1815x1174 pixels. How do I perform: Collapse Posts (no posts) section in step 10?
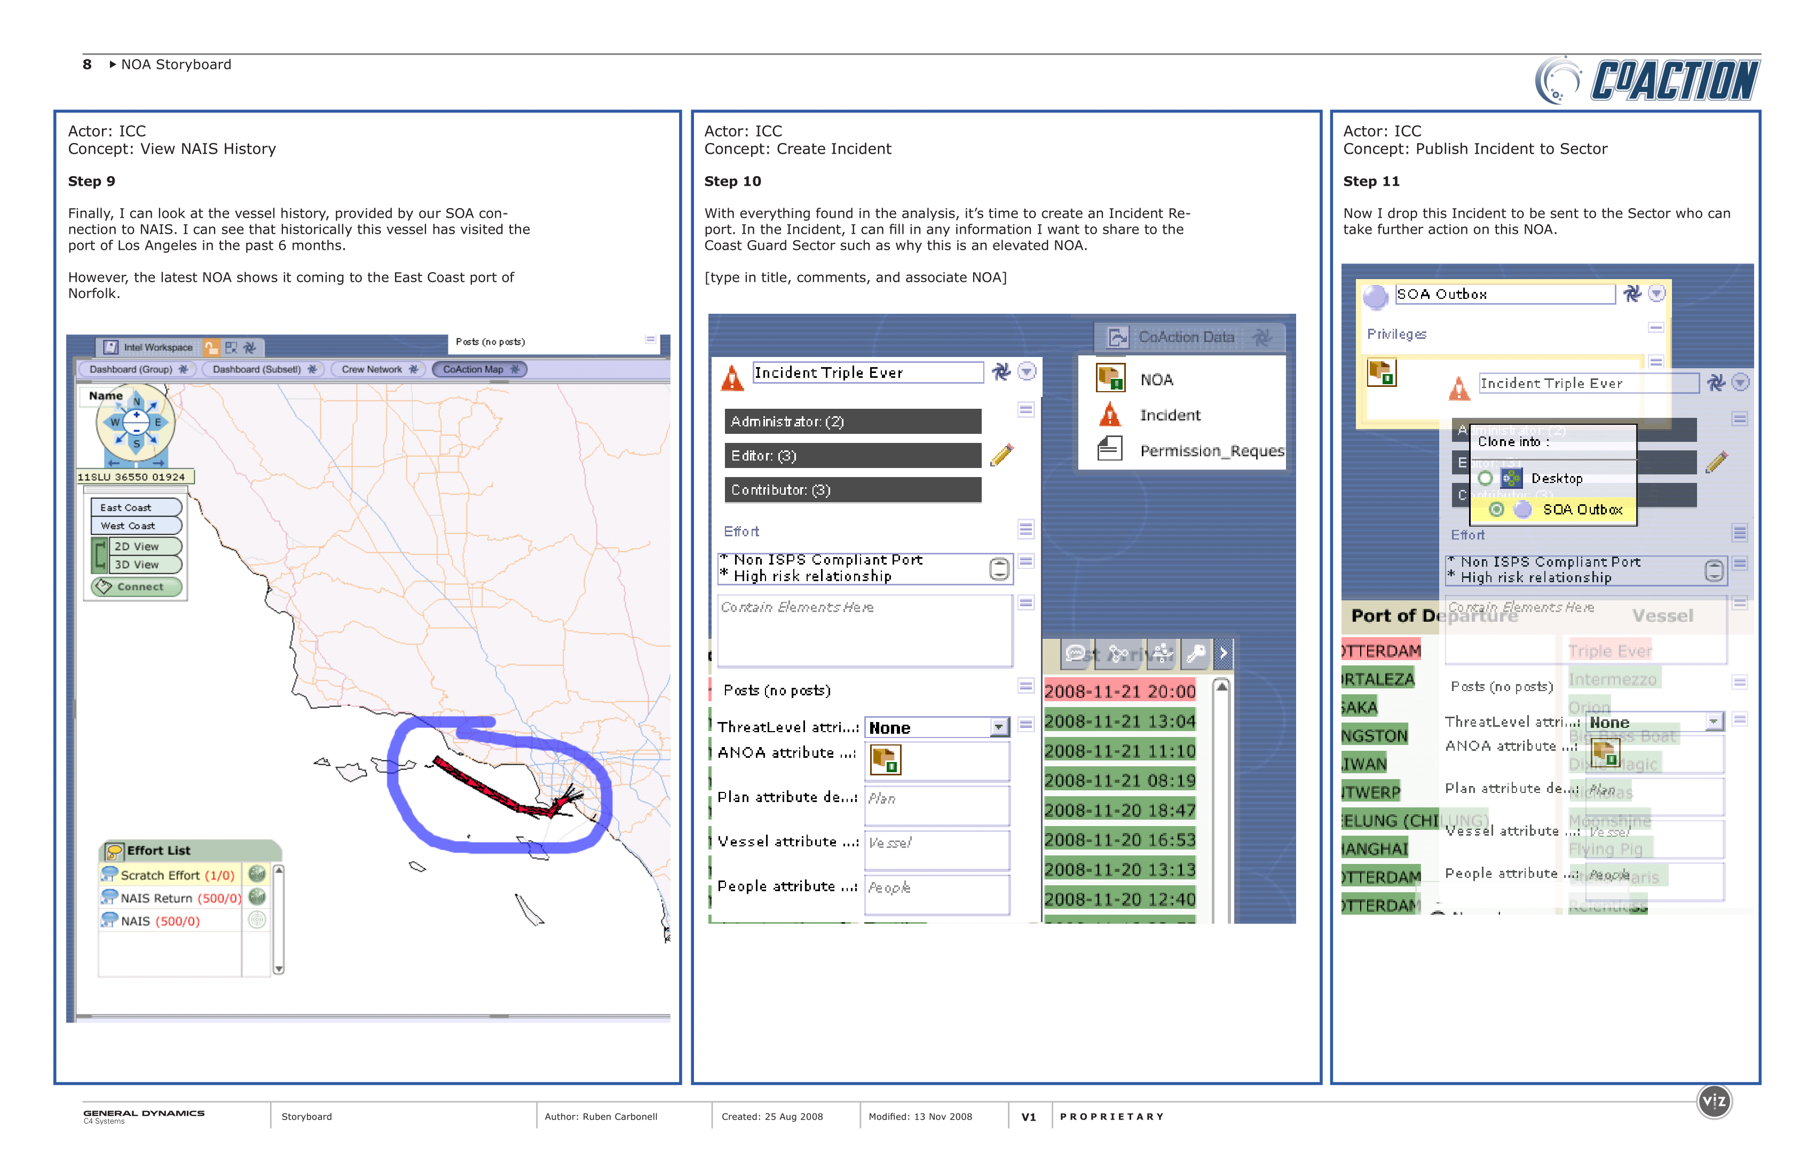(x=1027, y=686)
